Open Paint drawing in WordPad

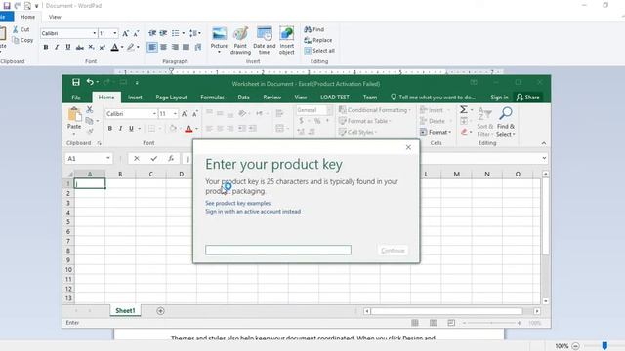click(240, 40)
